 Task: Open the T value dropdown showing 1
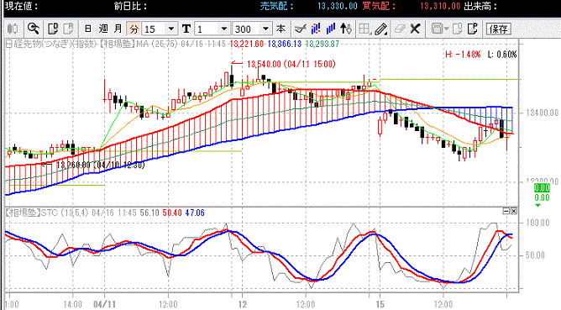point(224,29)
